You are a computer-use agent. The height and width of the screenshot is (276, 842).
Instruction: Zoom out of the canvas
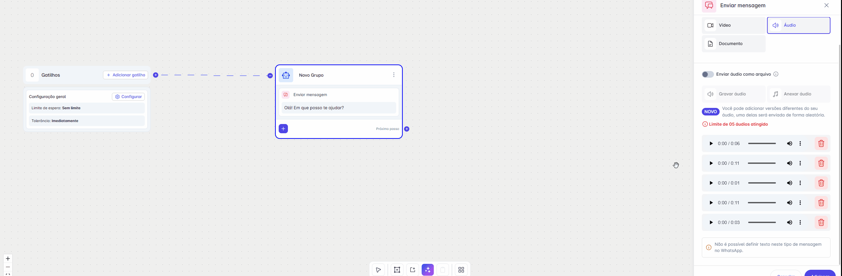coord(8,267)
